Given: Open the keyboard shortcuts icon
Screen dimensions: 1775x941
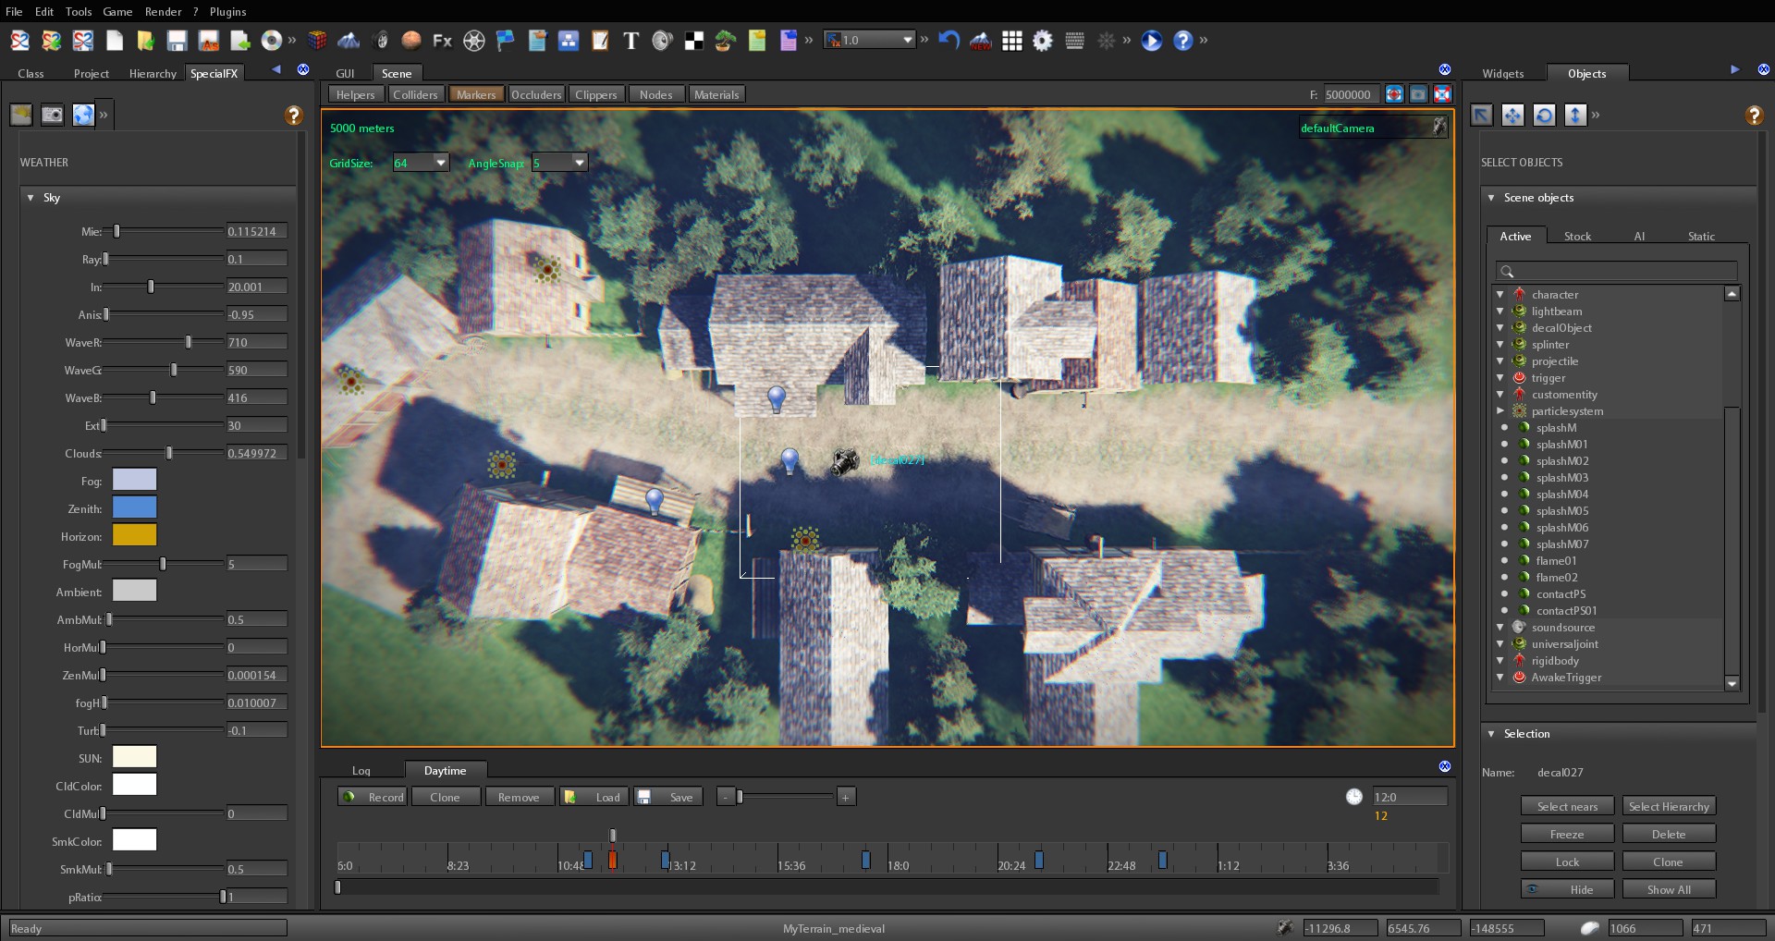Looking at the screenshot, I should [x=1074, y=41].
